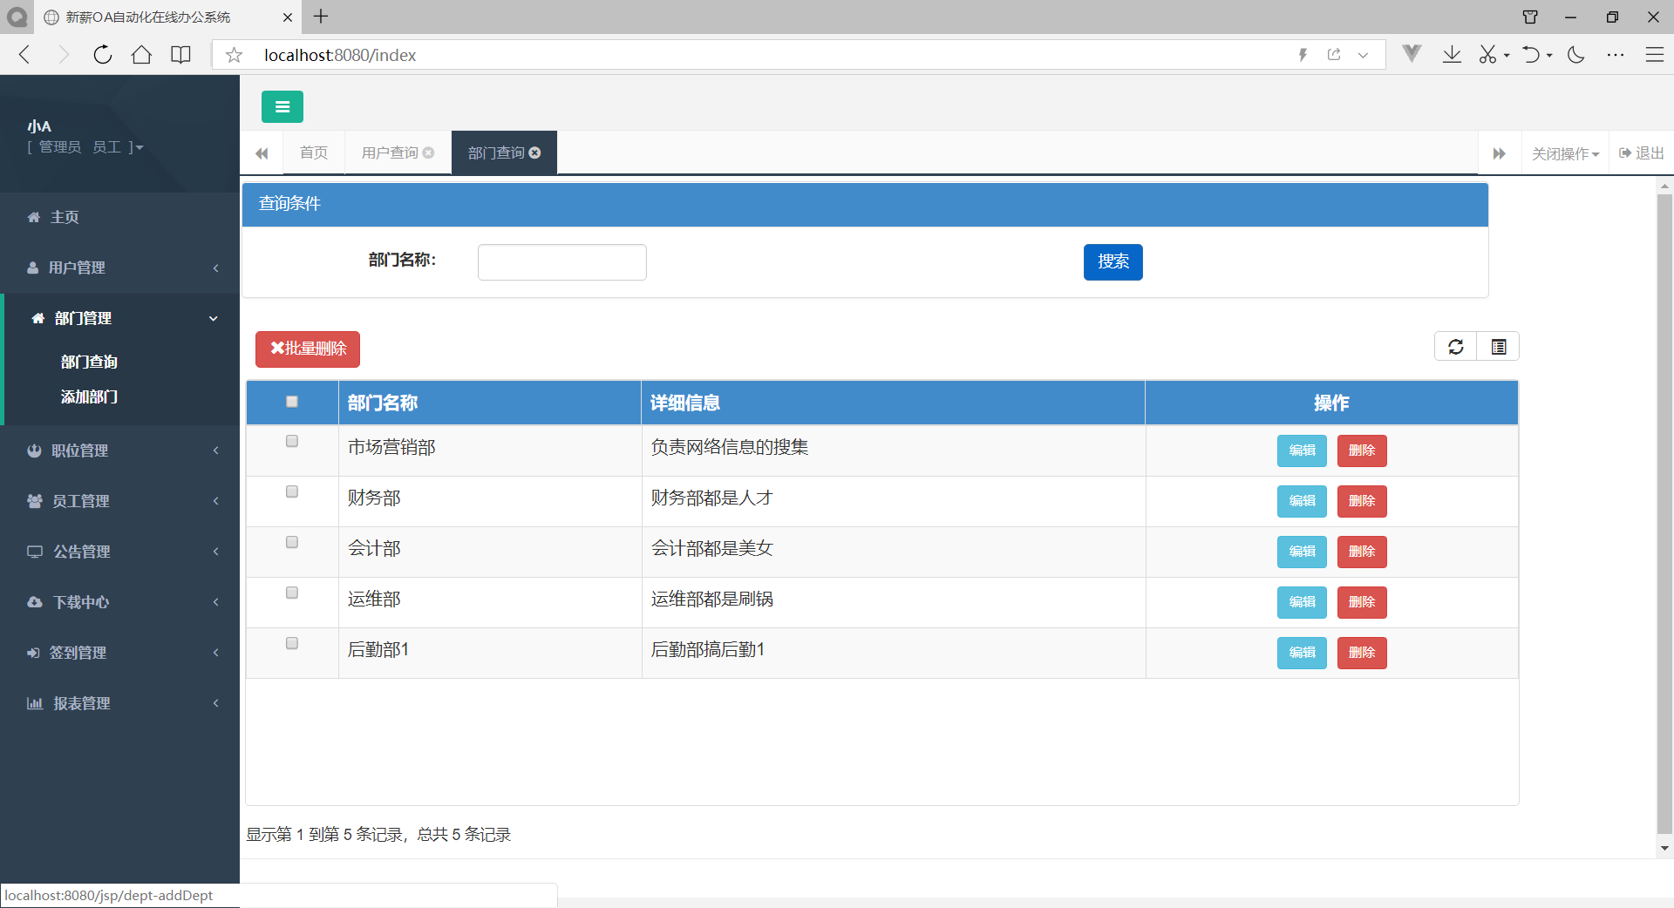Click the 部门名称 search input field
Screen dimensions: 1674x908
click(562, 262)
